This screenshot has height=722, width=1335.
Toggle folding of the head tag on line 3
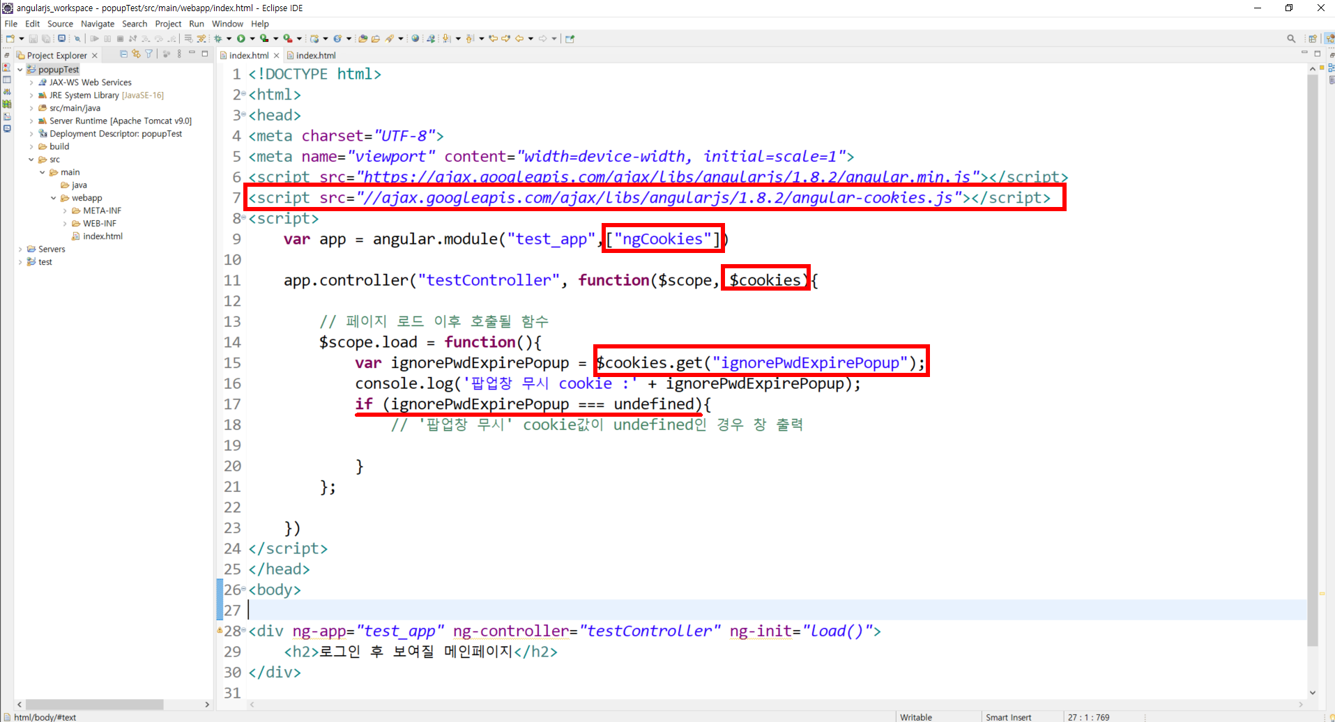244,114
